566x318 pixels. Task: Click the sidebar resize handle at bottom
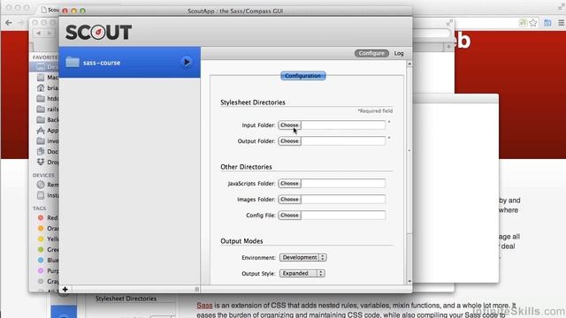click(x=196, y=289)
